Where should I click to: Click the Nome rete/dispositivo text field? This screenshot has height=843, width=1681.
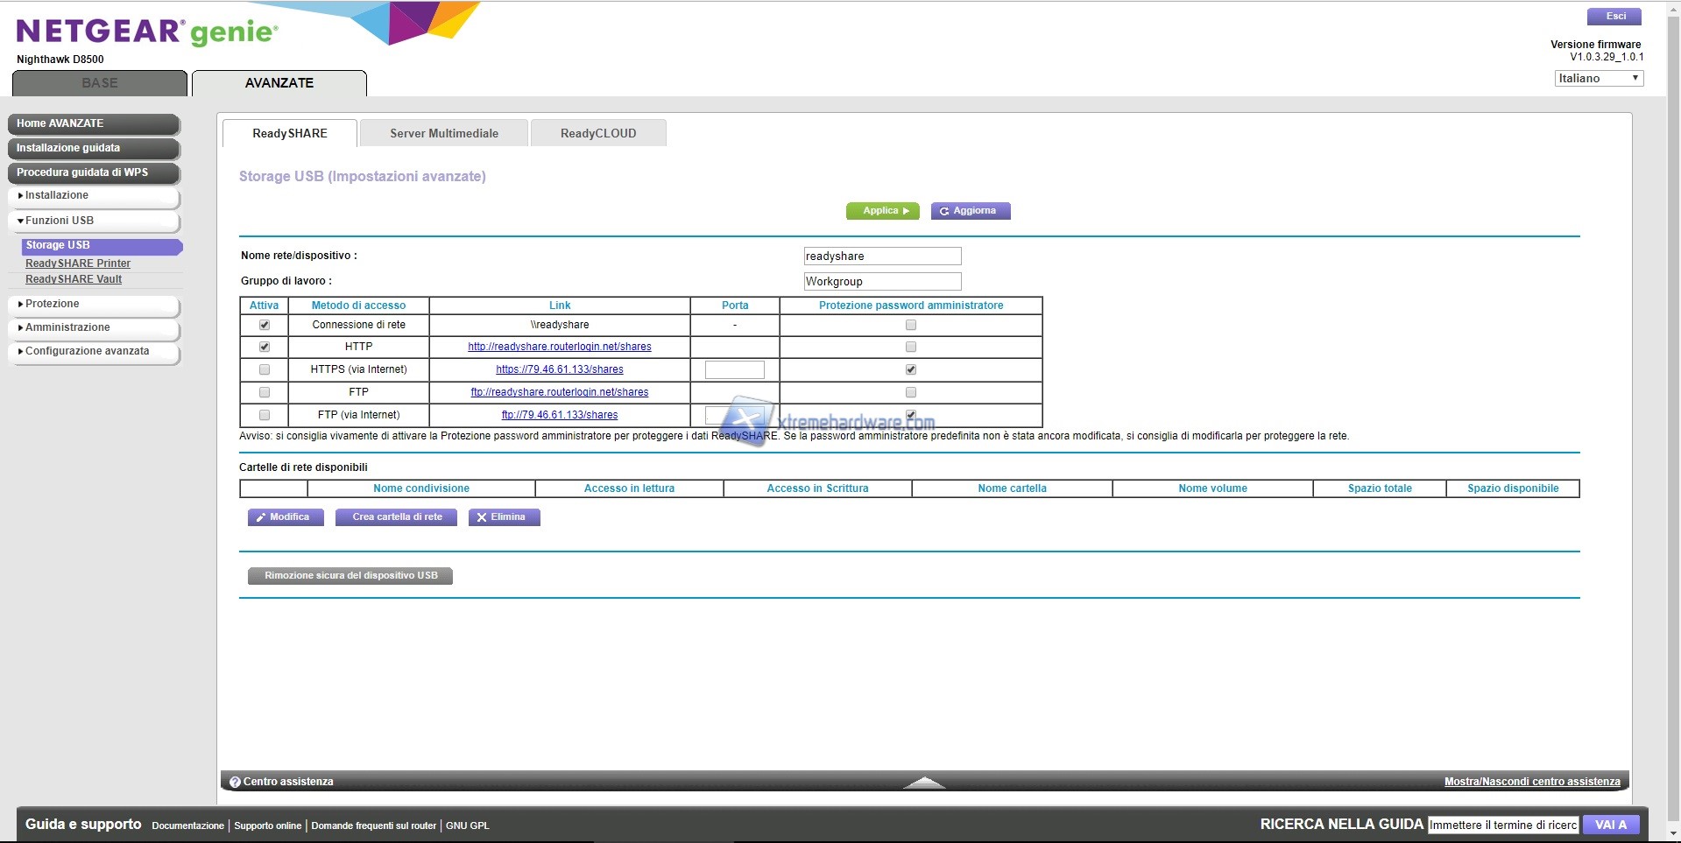[882, 256]
